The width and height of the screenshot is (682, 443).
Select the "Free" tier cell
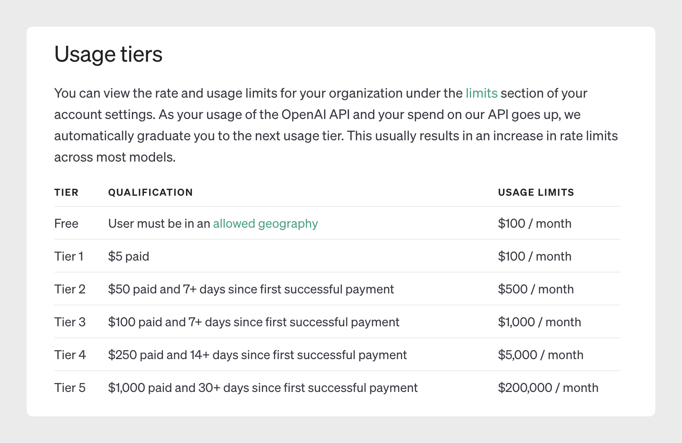(x=66, y=223)
